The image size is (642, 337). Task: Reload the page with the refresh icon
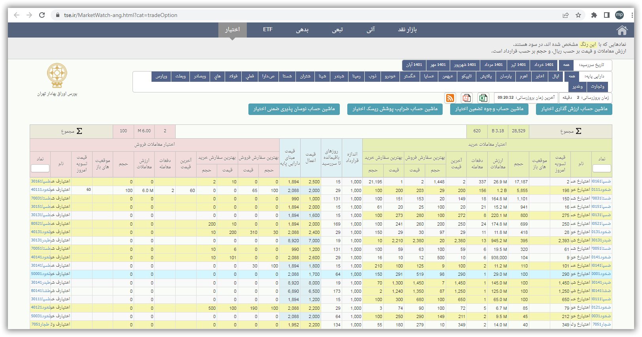42,15
